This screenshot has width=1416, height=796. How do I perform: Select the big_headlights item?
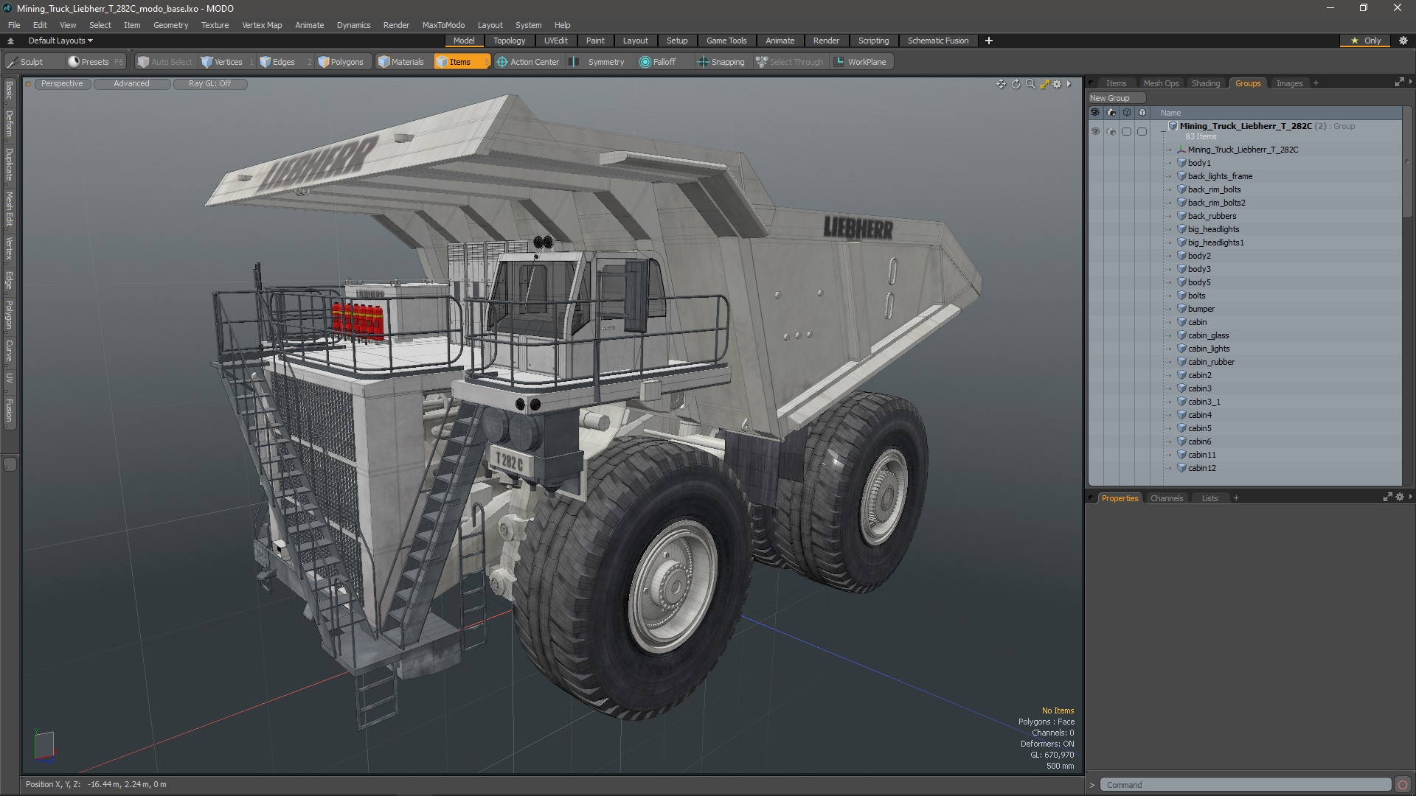coord(1213,229)
